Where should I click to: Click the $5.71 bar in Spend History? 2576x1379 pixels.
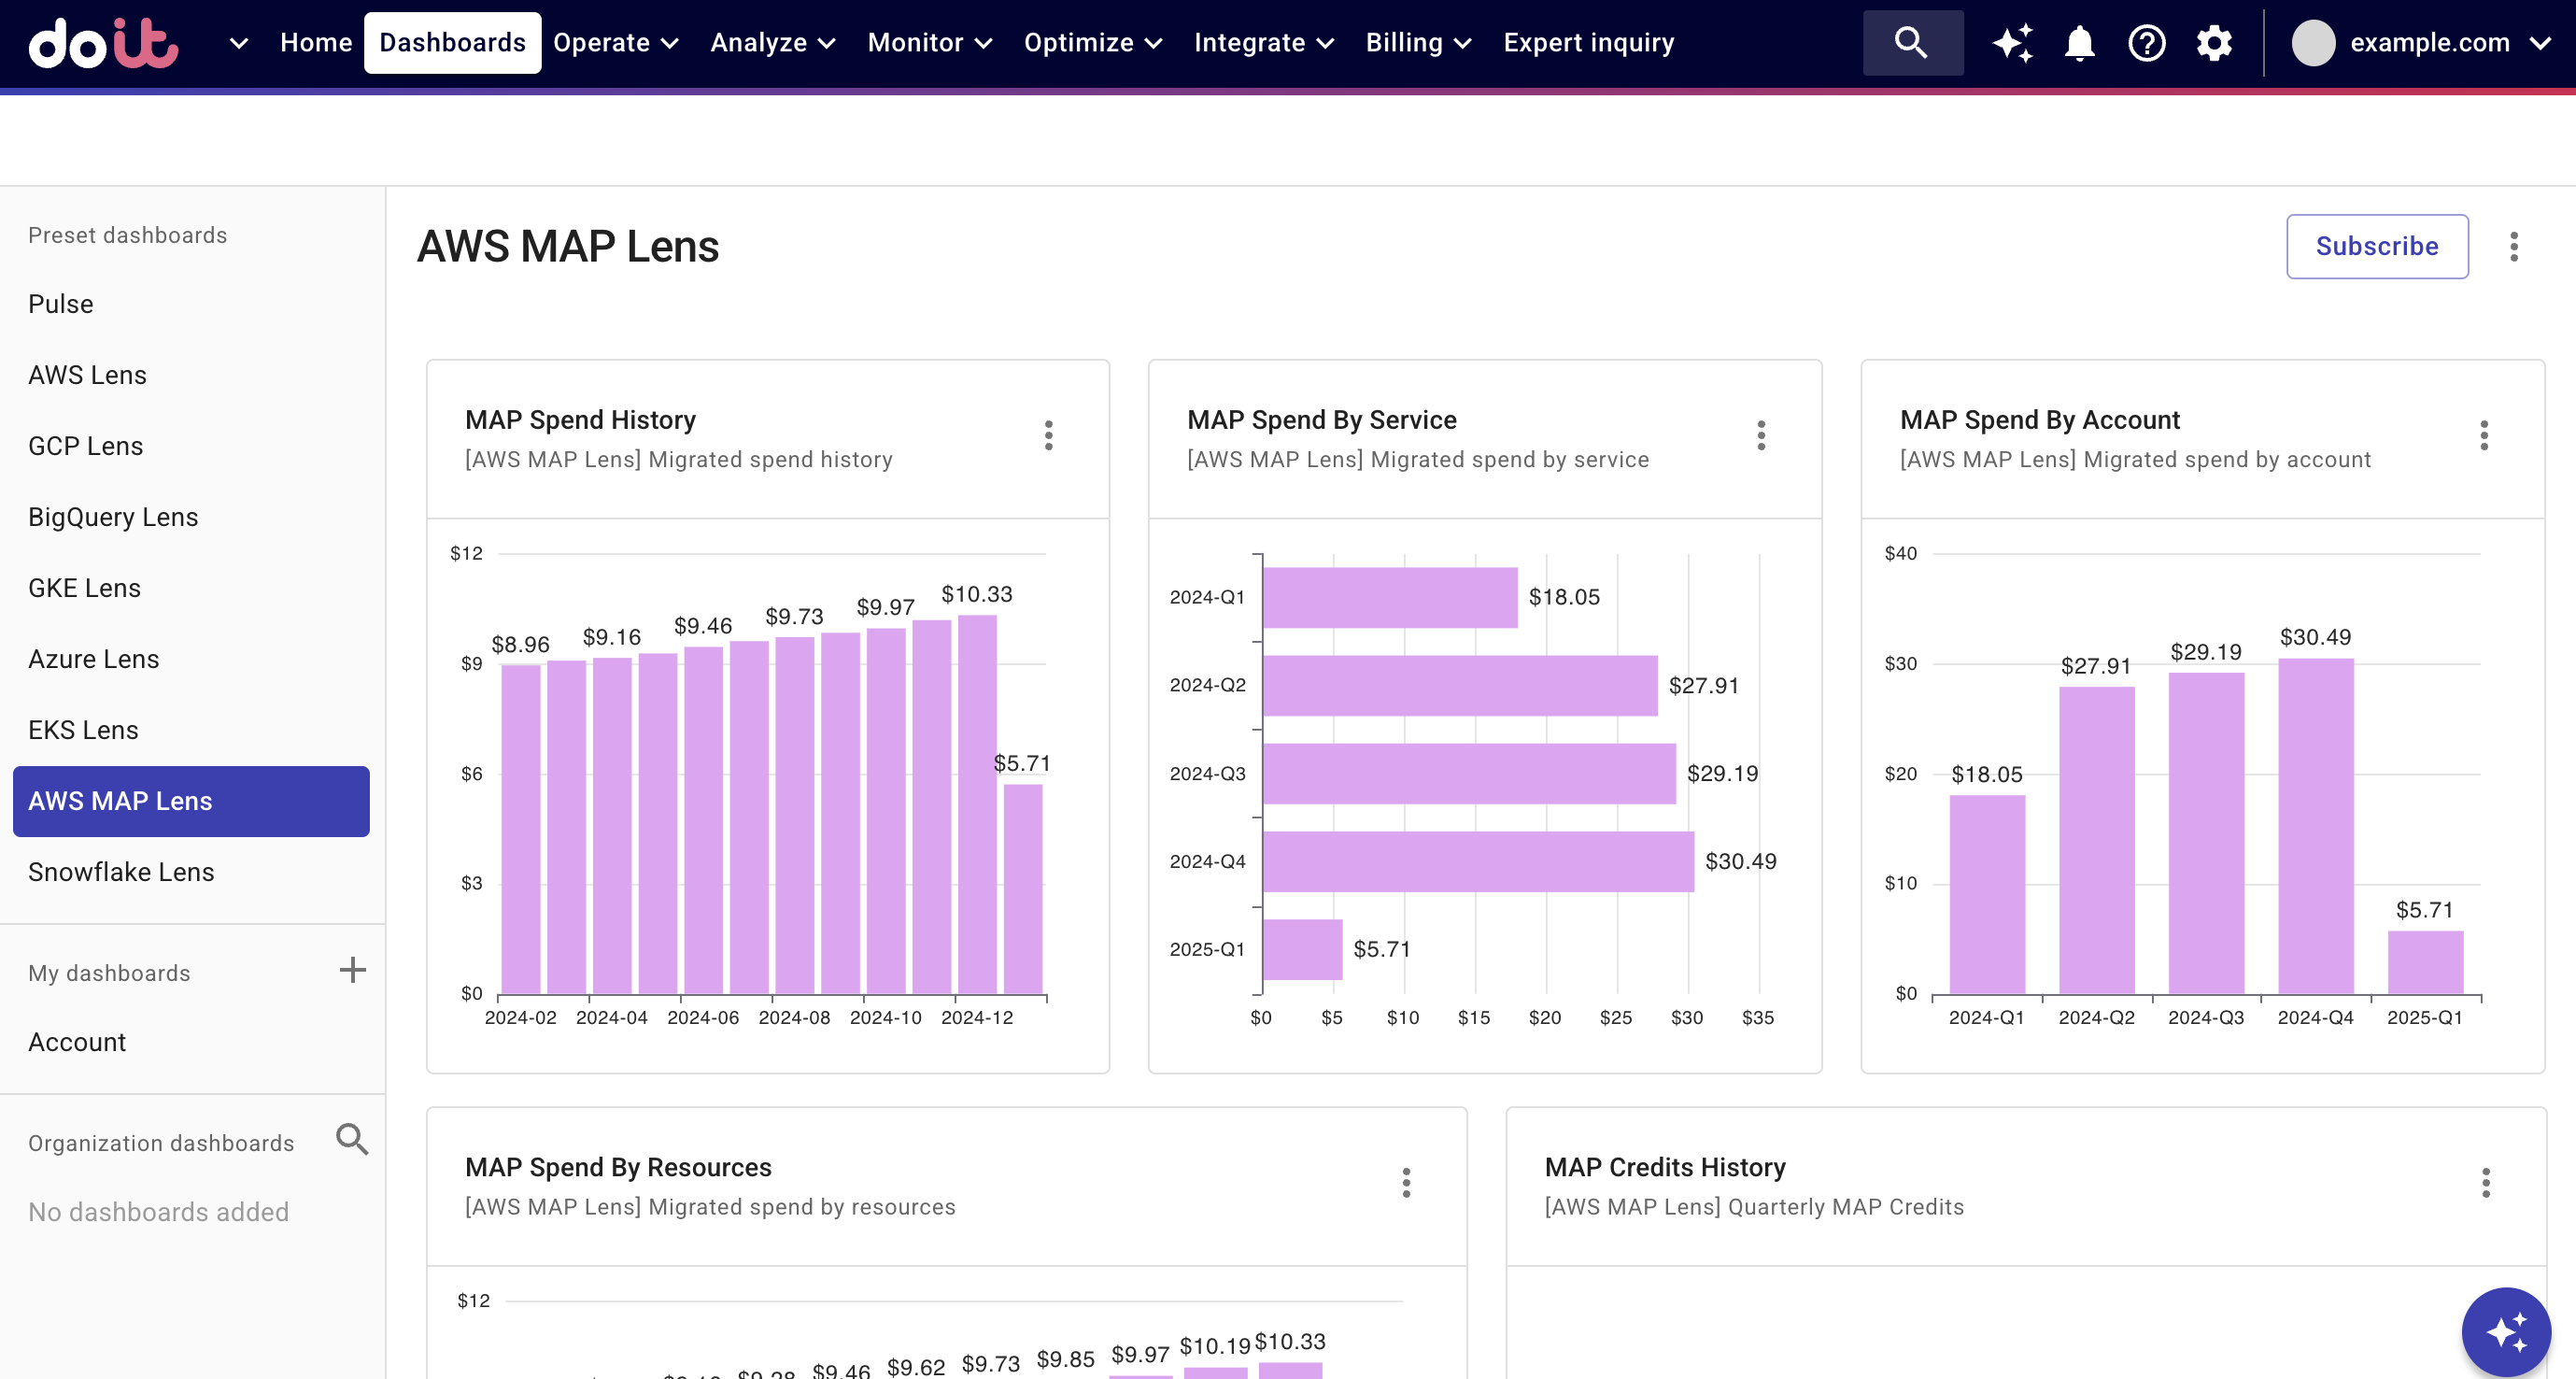click(1023, 889)
